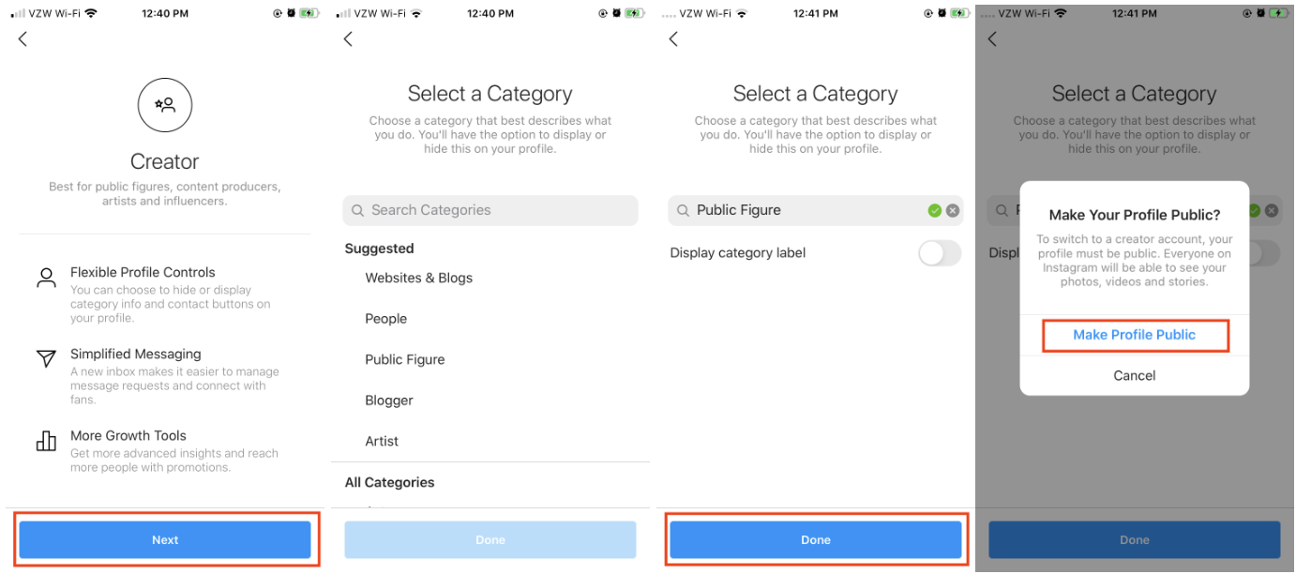Click the Next button
The width and height of the screenshot is (1296, 574).
click(x=165, y=540)
